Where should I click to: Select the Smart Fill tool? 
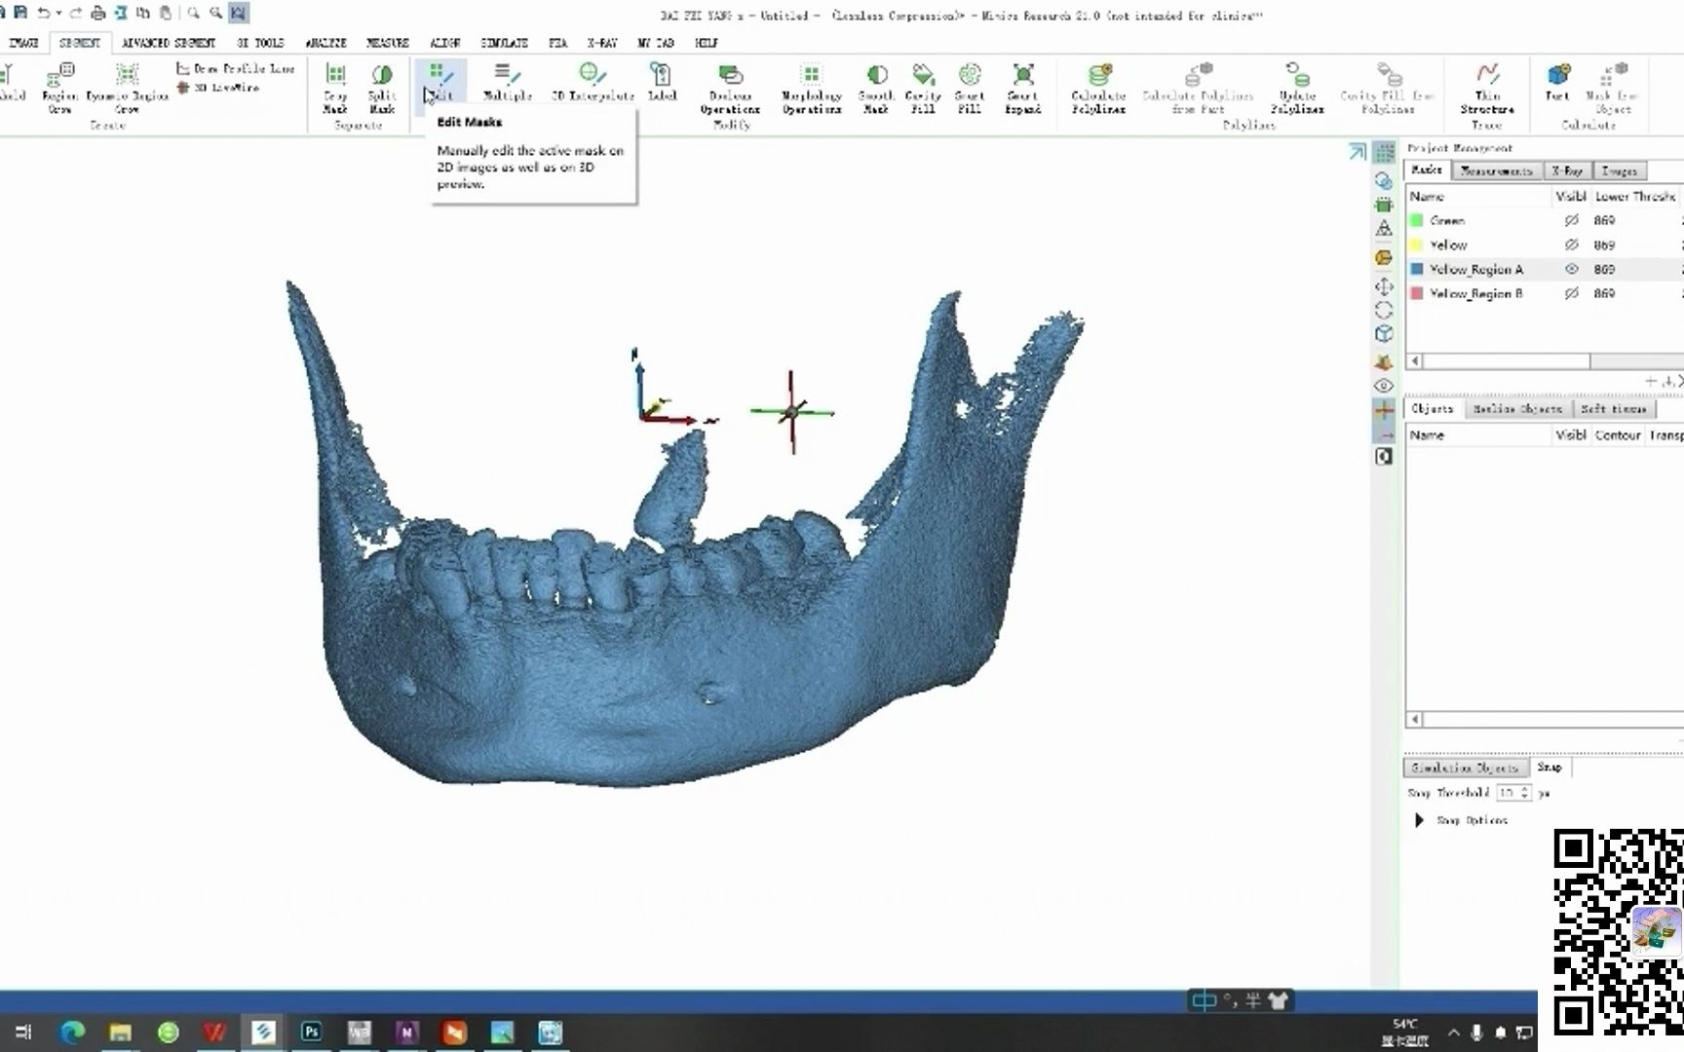[970, 88]
